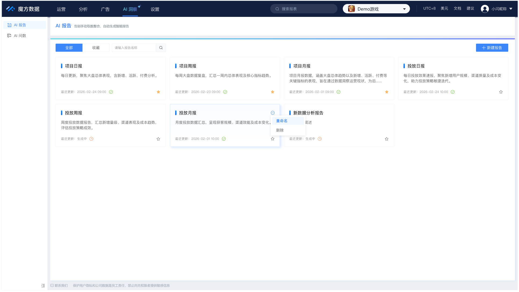Favorite the 投放日报 report
Image resolution: width=519 pixels, height=292 pixels.
(x=501, y=92)
